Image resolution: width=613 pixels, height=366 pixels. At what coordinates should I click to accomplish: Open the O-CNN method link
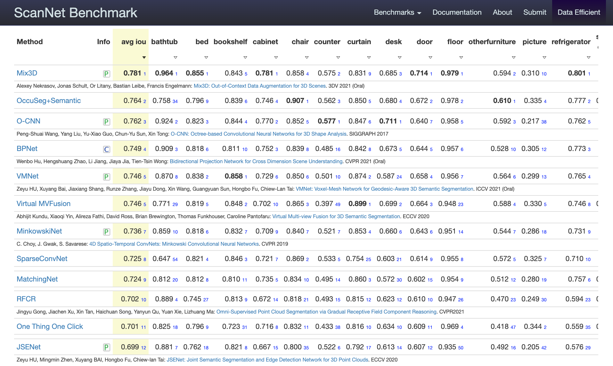tap(29, 121)
